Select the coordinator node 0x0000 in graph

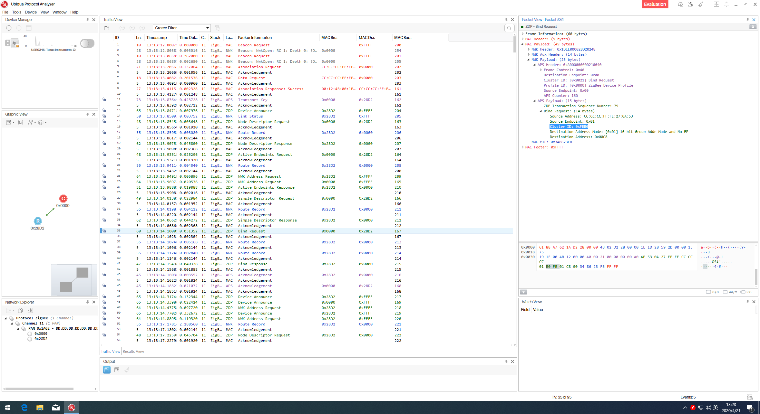coord(63,199)
